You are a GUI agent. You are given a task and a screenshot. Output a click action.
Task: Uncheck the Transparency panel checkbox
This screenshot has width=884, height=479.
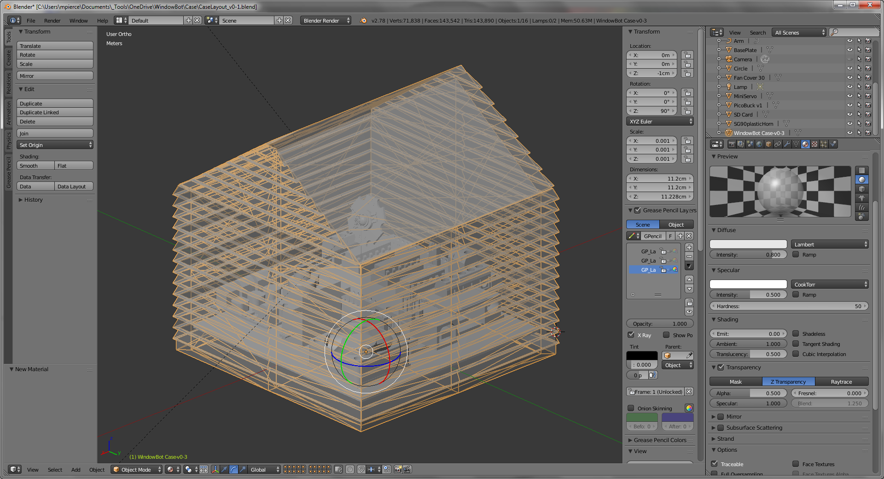[721, 367]
